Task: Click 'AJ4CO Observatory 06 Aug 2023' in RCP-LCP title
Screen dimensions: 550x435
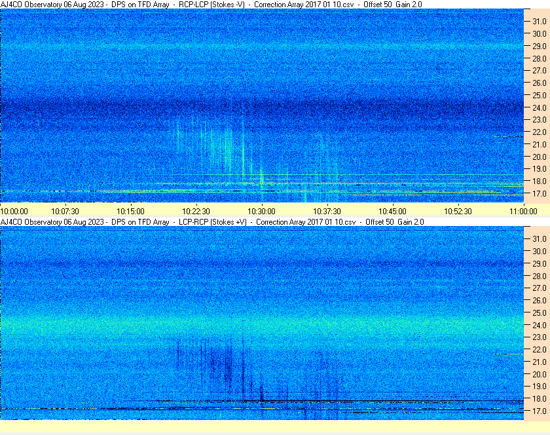Action: pos(52,5)
